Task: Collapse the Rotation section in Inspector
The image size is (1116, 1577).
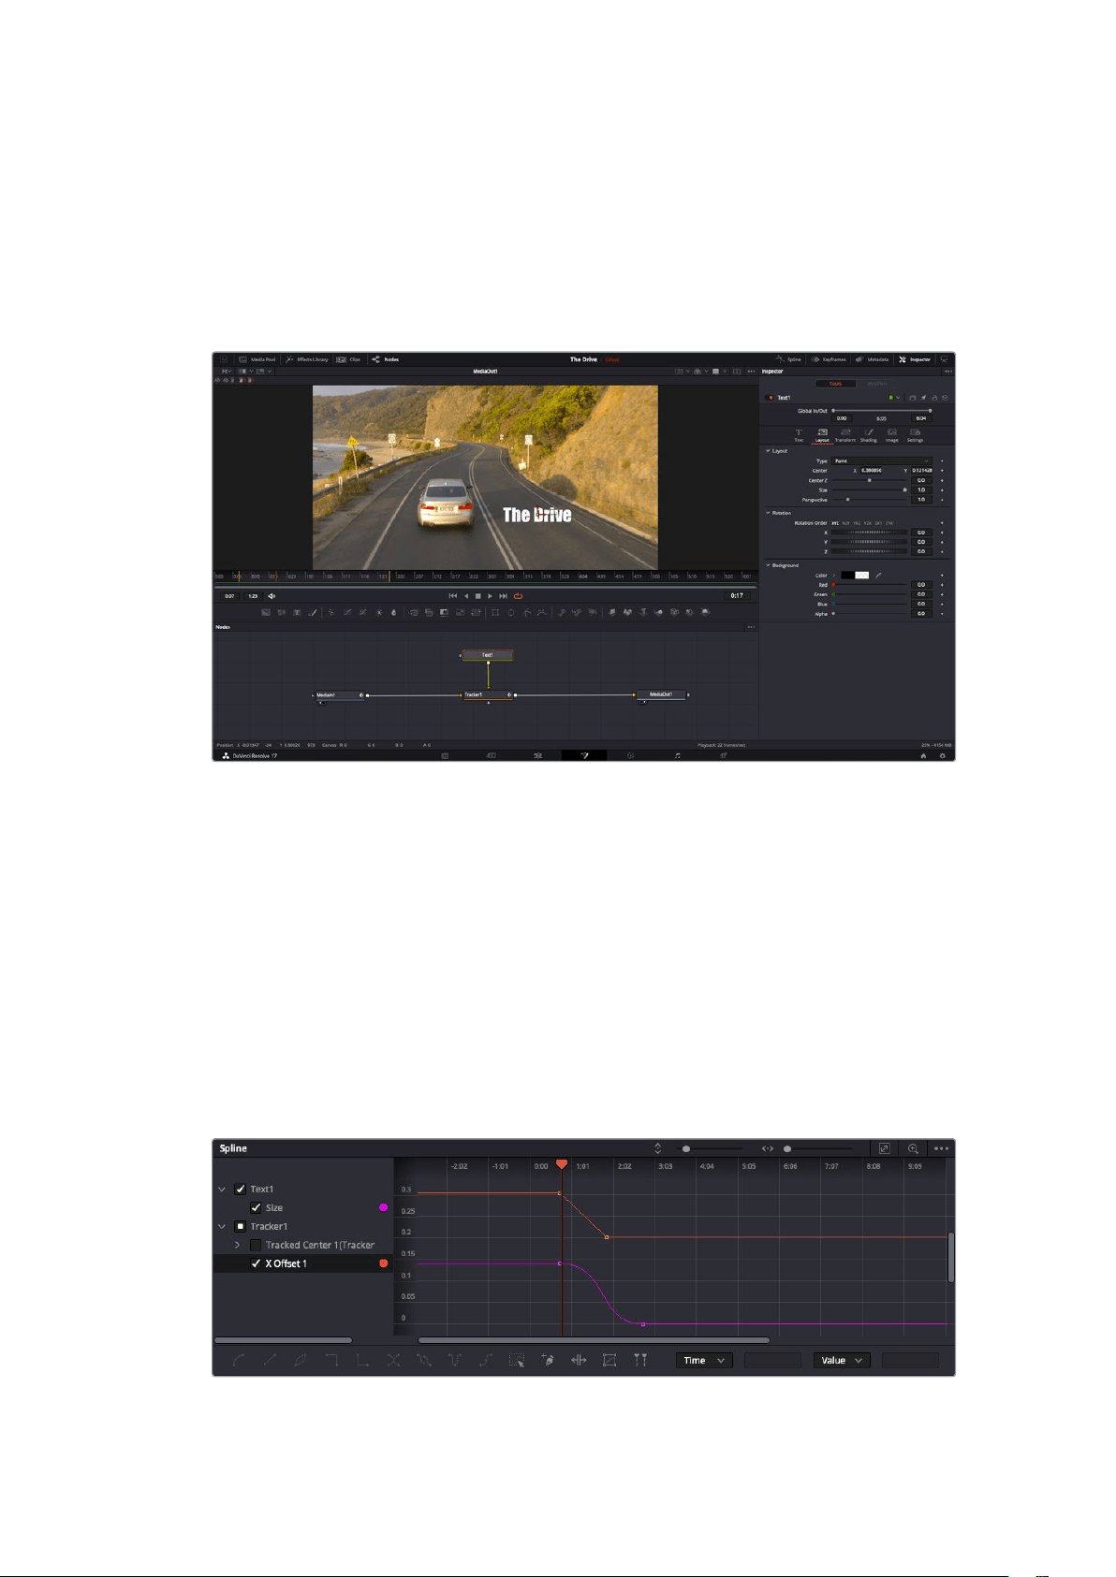Action: click(769, 513)
